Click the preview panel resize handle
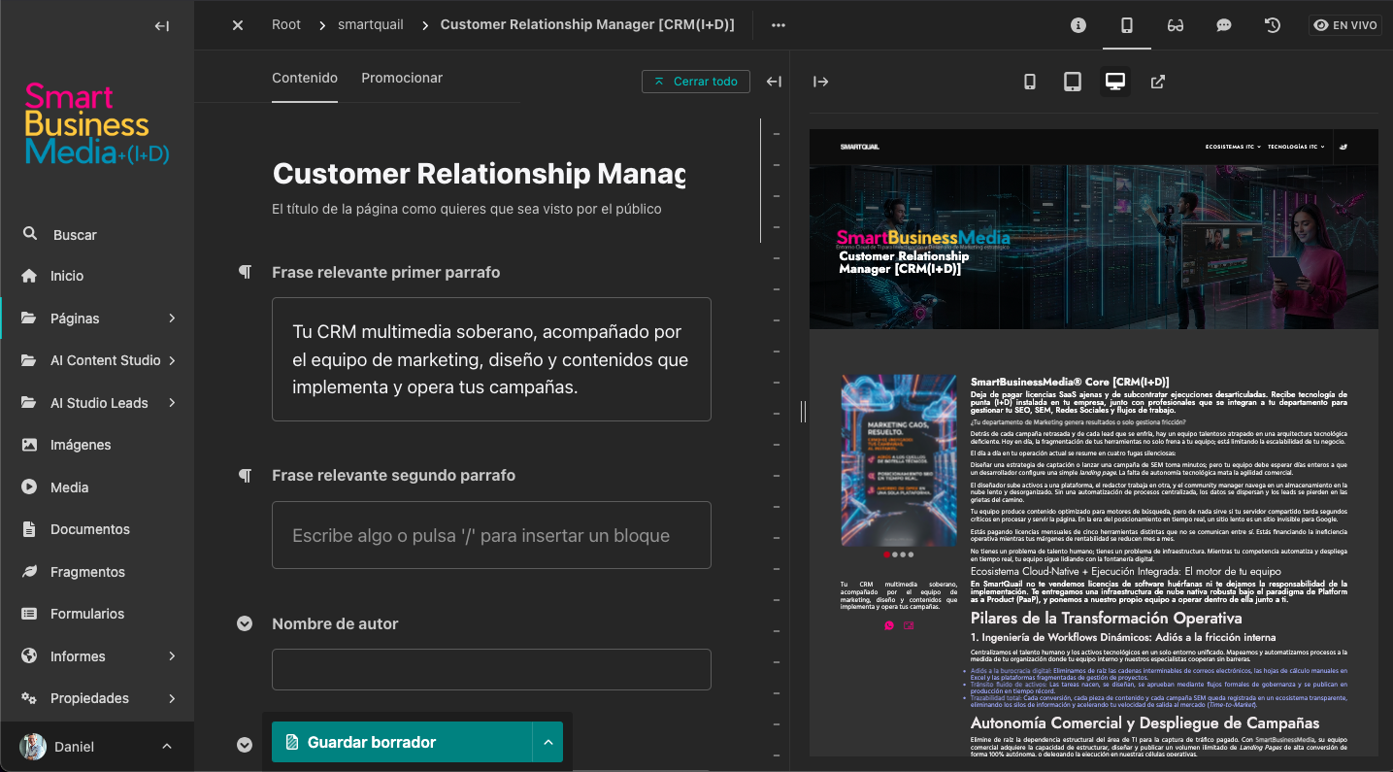Viewport: 1393px width, 772px height. point(803,412)
